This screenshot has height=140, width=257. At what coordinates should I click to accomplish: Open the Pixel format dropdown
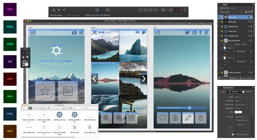(x=241, y=105)
